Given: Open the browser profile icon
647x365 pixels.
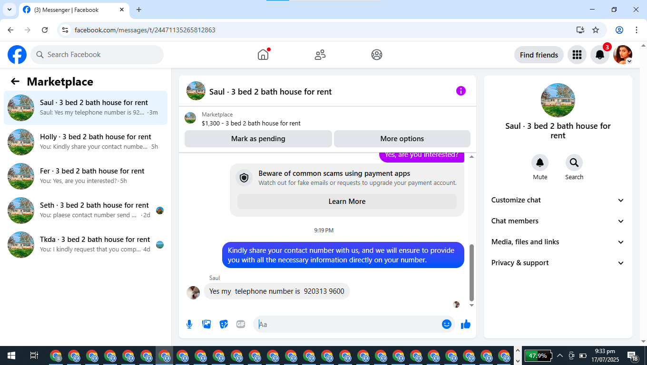Looking at the screenshot, I should (x=619, y=30).
